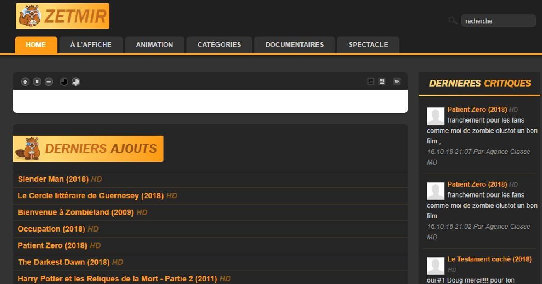Switch to first layout view icon
This screenshot has width=542, height=284.
(x=371, y=82)
